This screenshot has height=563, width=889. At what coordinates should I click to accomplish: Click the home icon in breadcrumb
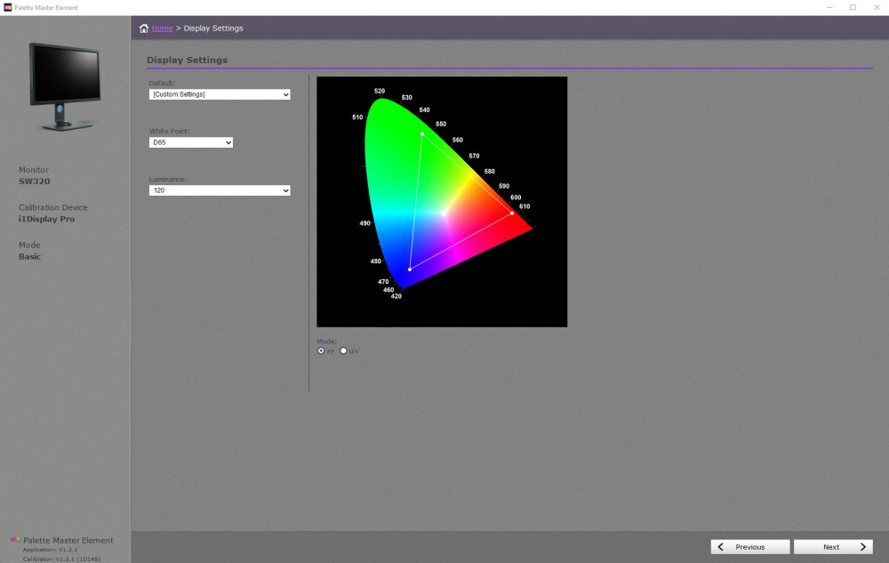point(144,28)
